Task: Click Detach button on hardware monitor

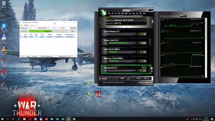Action: tap(183, 16)
